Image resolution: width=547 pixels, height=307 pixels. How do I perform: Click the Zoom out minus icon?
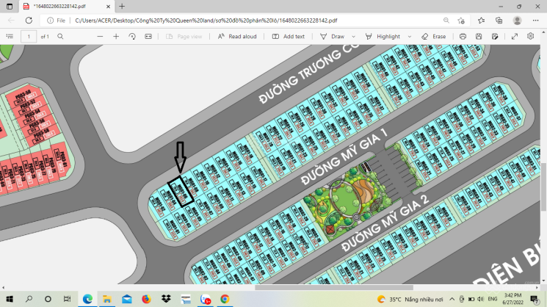pyautogui.click(x=100, y=36)
